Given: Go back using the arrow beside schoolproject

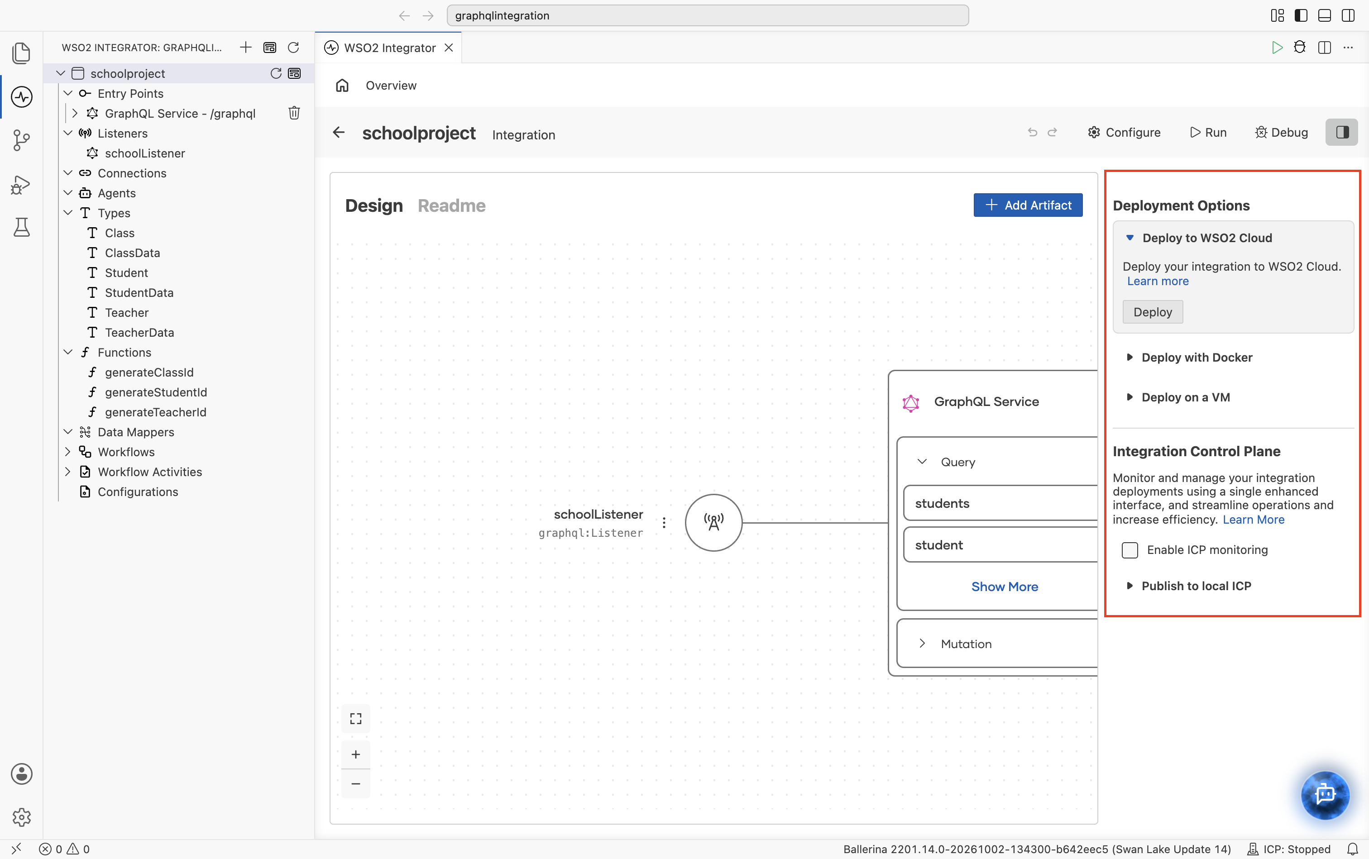Looking at the screenshot, I should [339, 132].
